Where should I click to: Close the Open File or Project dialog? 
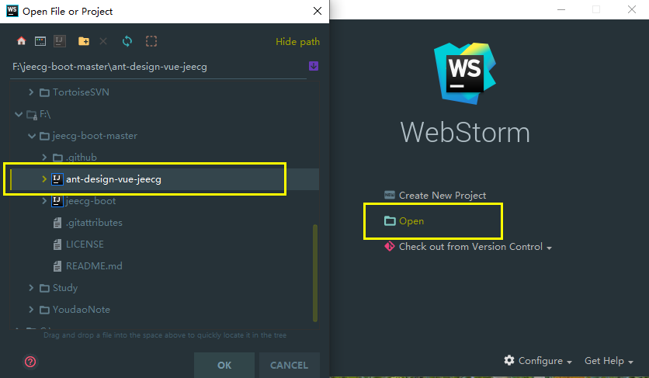click(x=318, y=11)
